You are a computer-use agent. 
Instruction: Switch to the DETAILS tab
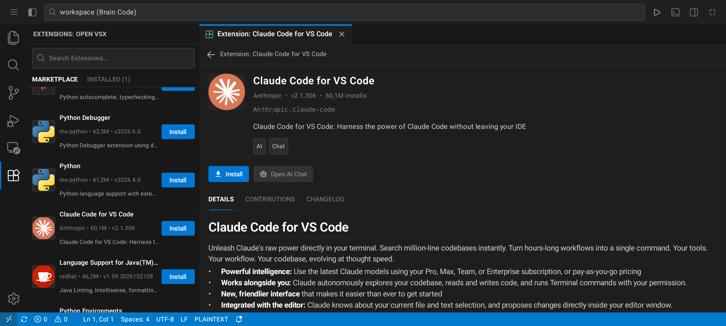pos(221,199)
